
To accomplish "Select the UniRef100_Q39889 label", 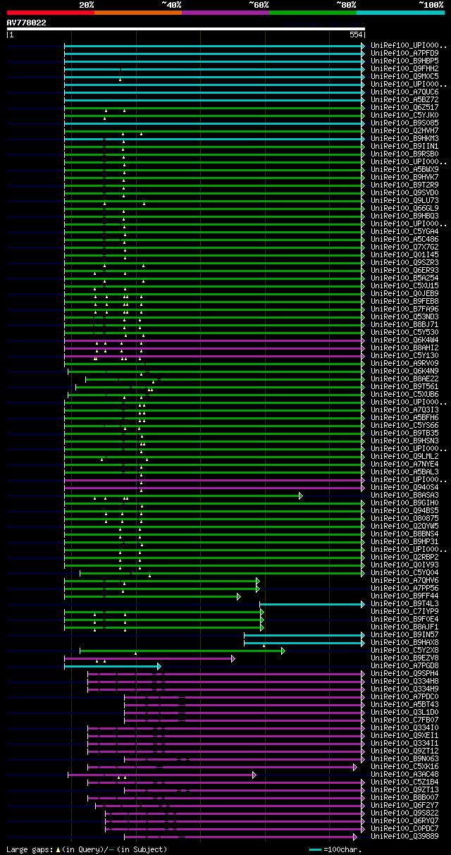I will click(404, 836).
